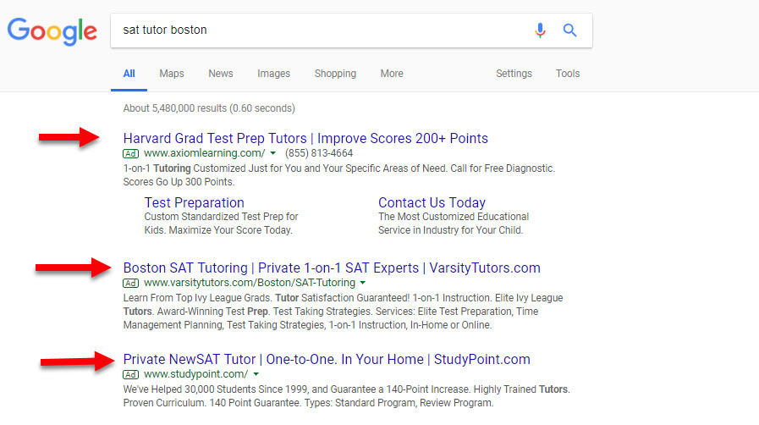Switch to the Images tab
The height and width of the screenshot is (425, 759).
(x=273, y=74)
